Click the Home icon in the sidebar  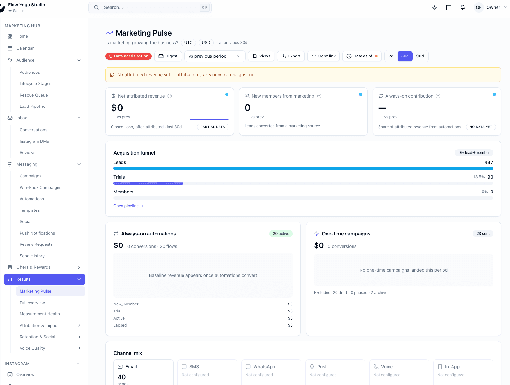click(x=10, y=36)
